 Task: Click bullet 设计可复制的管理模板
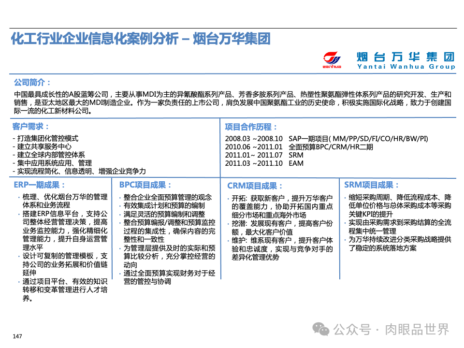click(x=63, y=264)
